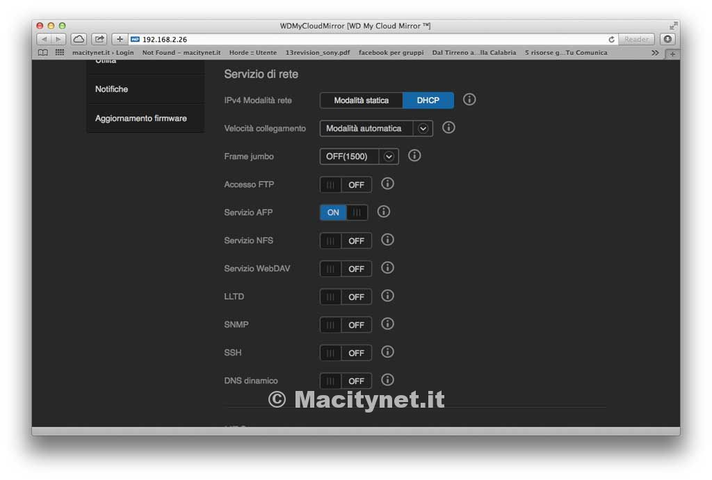Open Aggiornamento firmware in the sidebar
Image resolution: width=712 pixels, height=480 pixels.
(x=145, y=118)
